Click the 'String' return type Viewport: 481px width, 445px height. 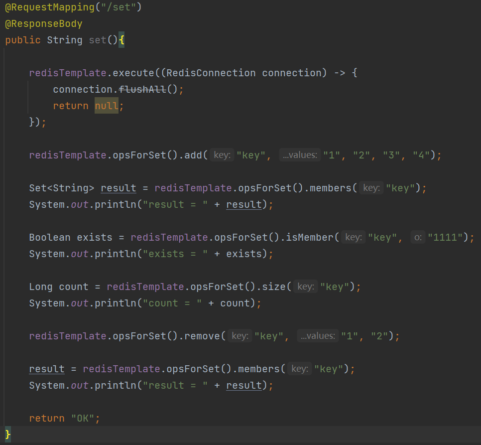65,40
